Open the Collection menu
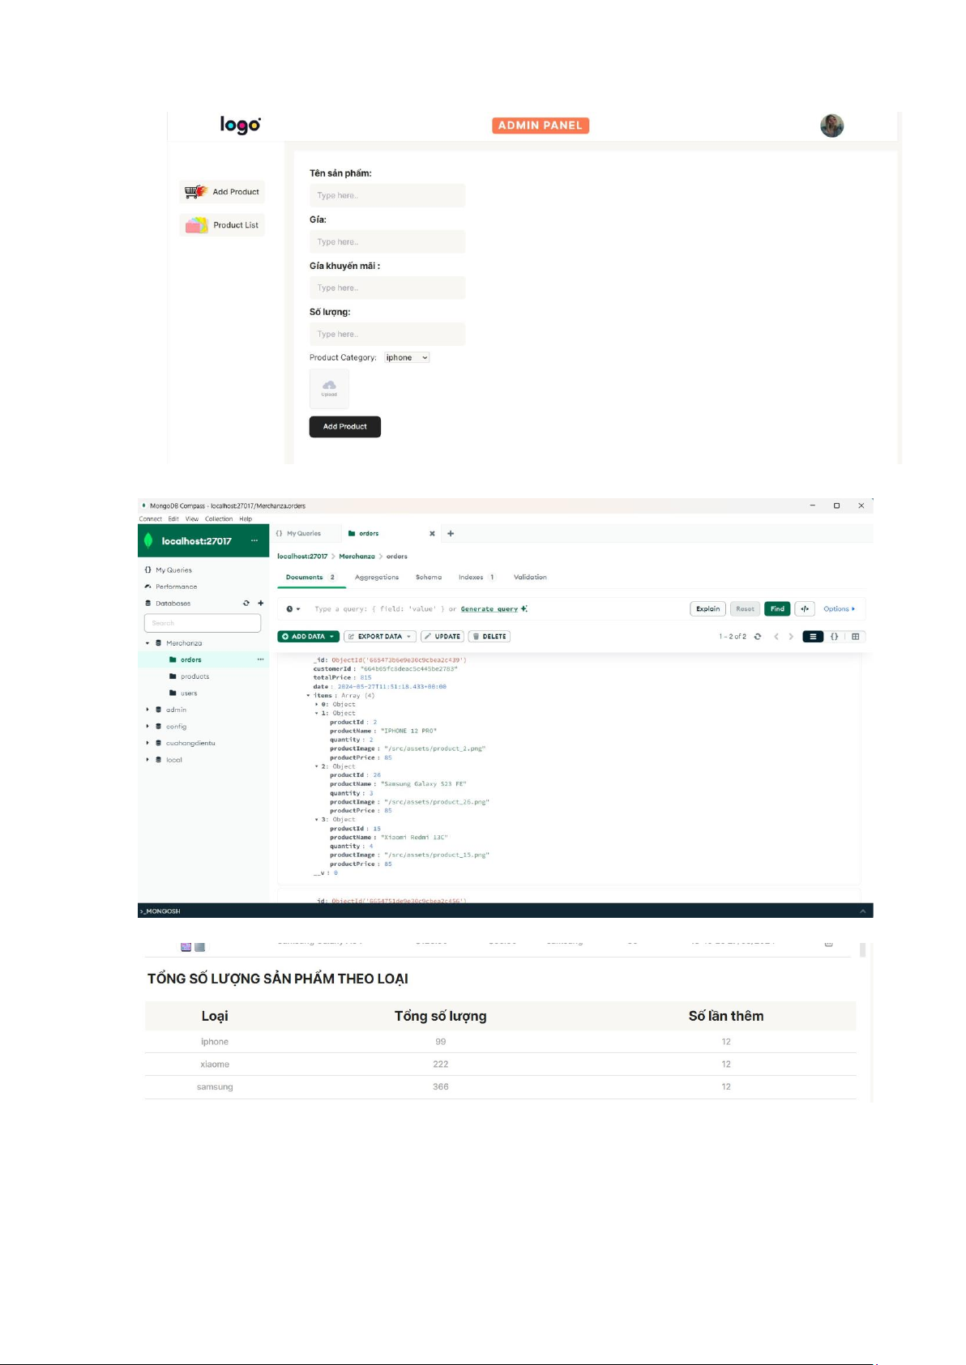Image resolution: width=966 pixels, height=1365 pixels. pos(218,519)
